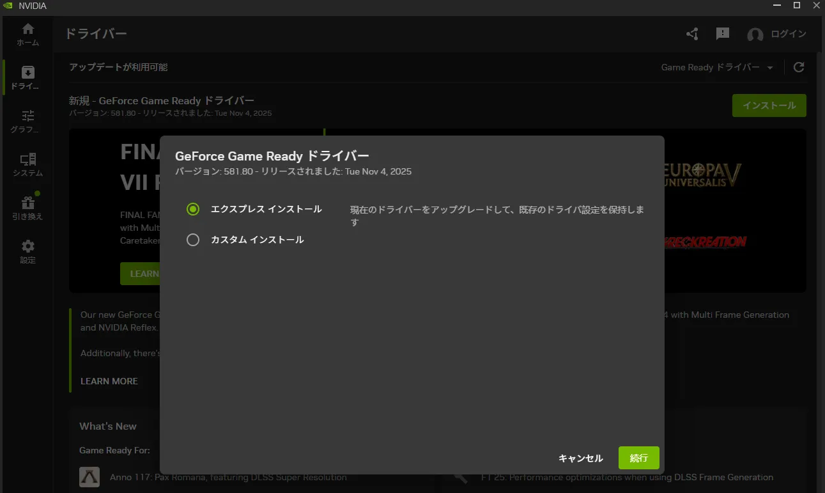Click the Anno 117 game thumbnail
This screenshot has height=493, width=825.
[x=89, y=477]
